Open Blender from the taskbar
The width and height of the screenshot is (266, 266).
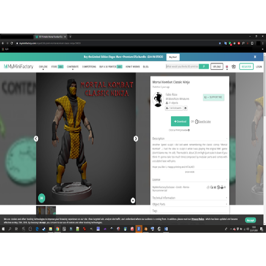pos(146,229)
